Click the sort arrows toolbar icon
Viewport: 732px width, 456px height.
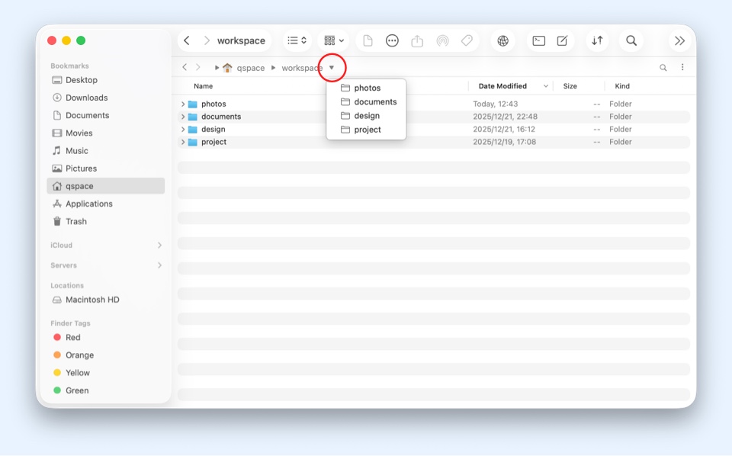click(x=597, y=40)
